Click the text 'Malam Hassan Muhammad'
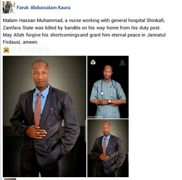The image size is (182, 180). tap(33, 20)
